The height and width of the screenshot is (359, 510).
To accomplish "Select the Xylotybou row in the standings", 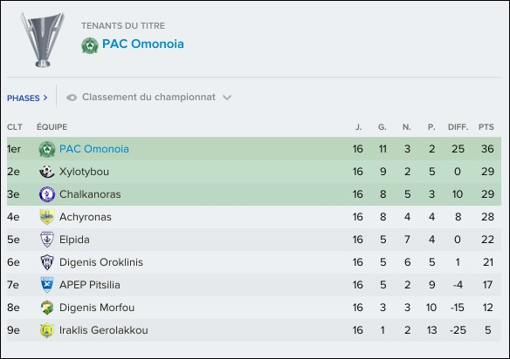I will pos(254,172).
